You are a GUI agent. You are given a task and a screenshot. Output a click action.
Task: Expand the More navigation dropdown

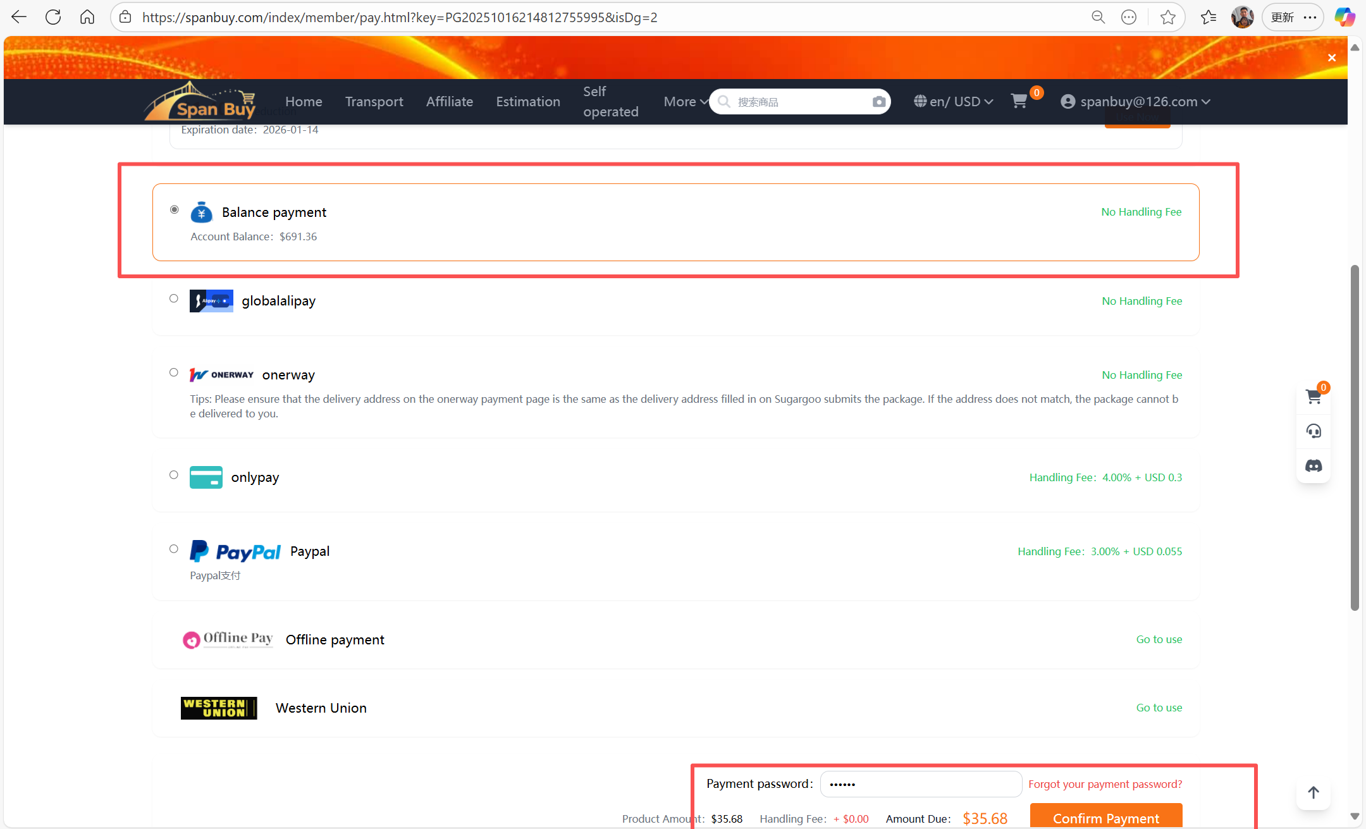(685, 102)
